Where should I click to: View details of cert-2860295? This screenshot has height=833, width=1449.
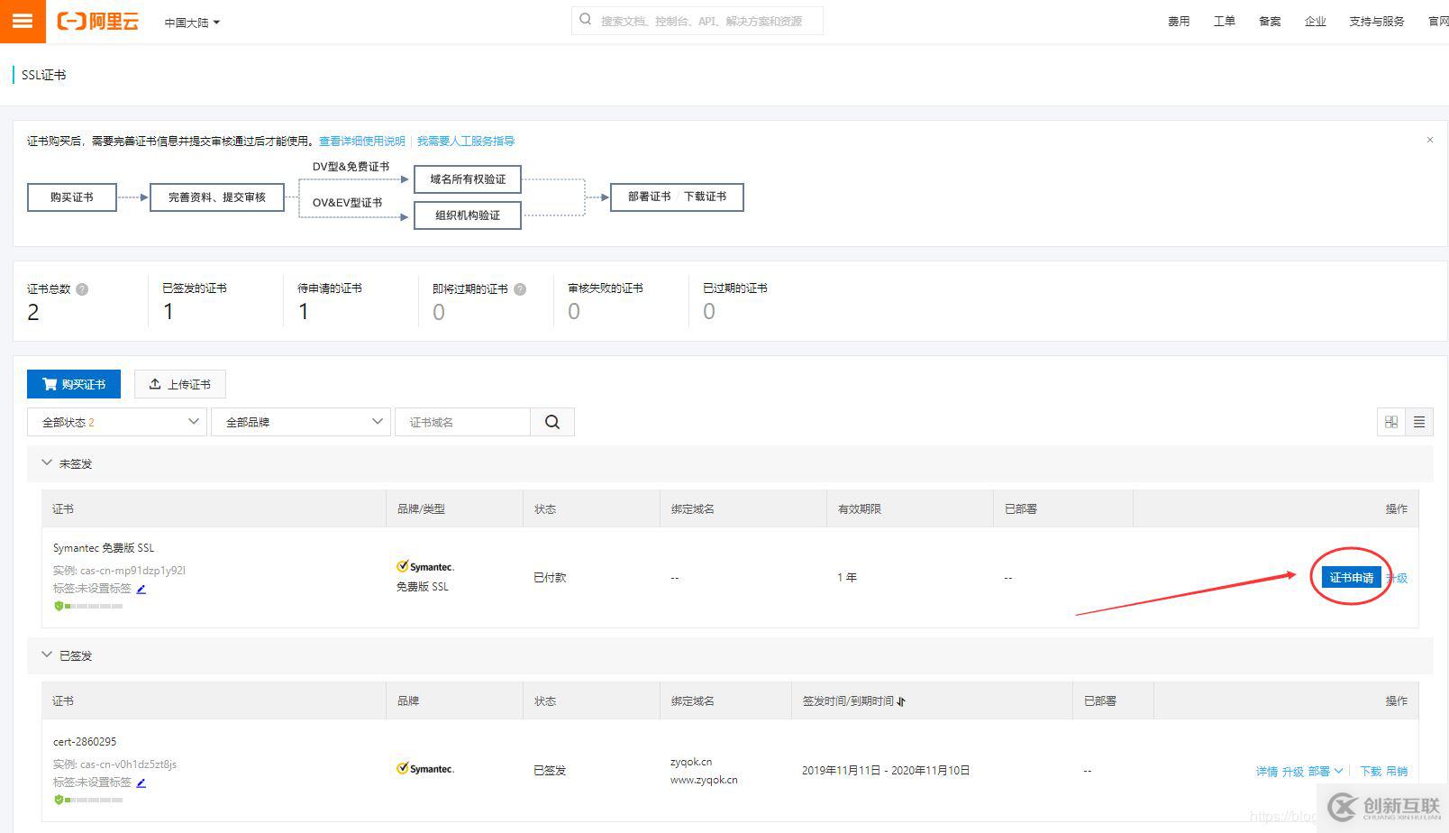[1267, 772]
